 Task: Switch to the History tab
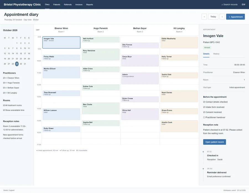216,54
